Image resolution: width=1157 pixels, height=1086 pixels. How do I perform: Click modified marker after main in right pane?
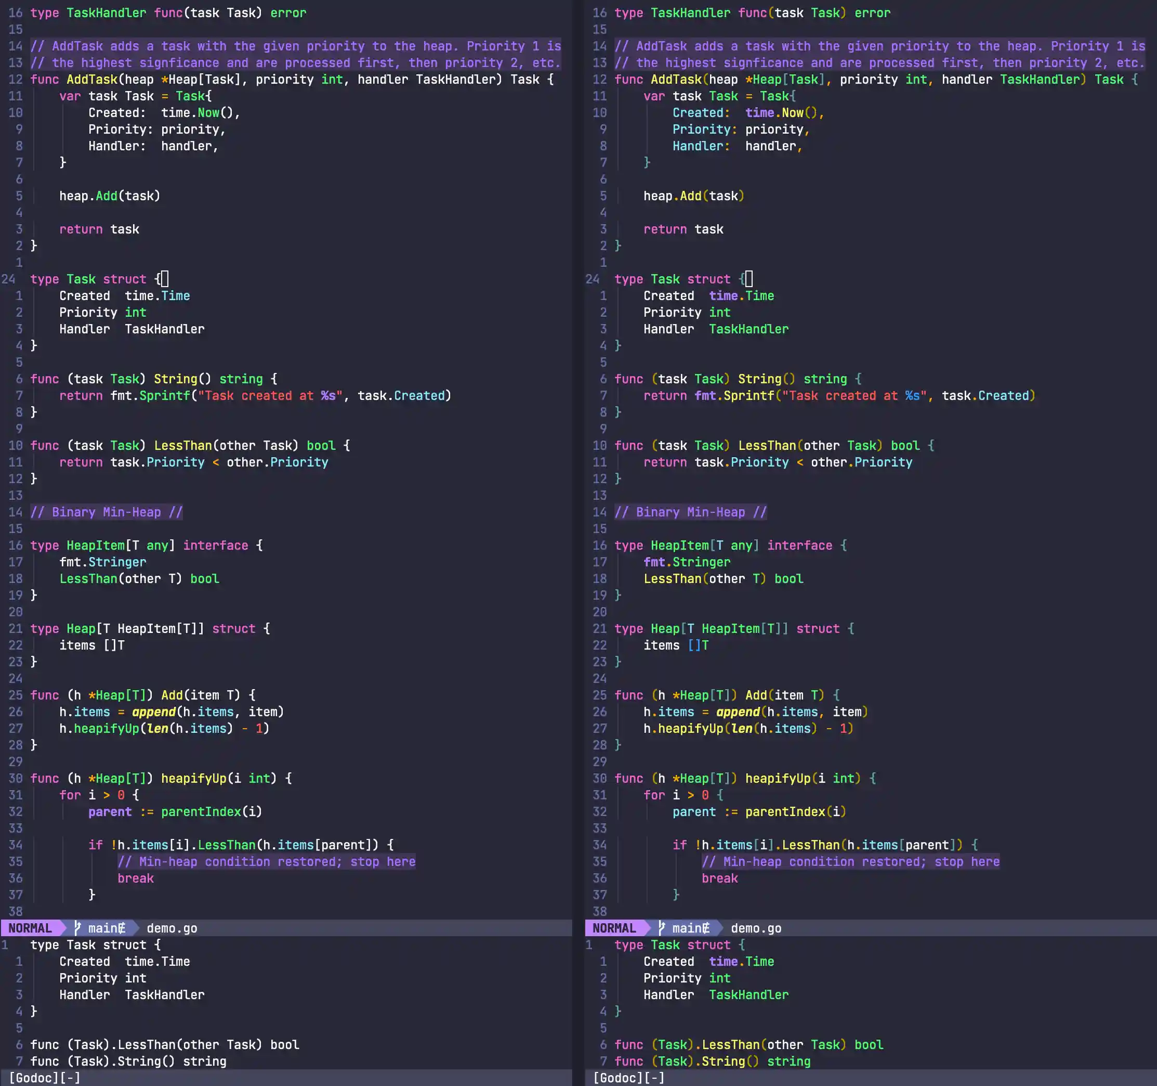[x=706, y=927]
